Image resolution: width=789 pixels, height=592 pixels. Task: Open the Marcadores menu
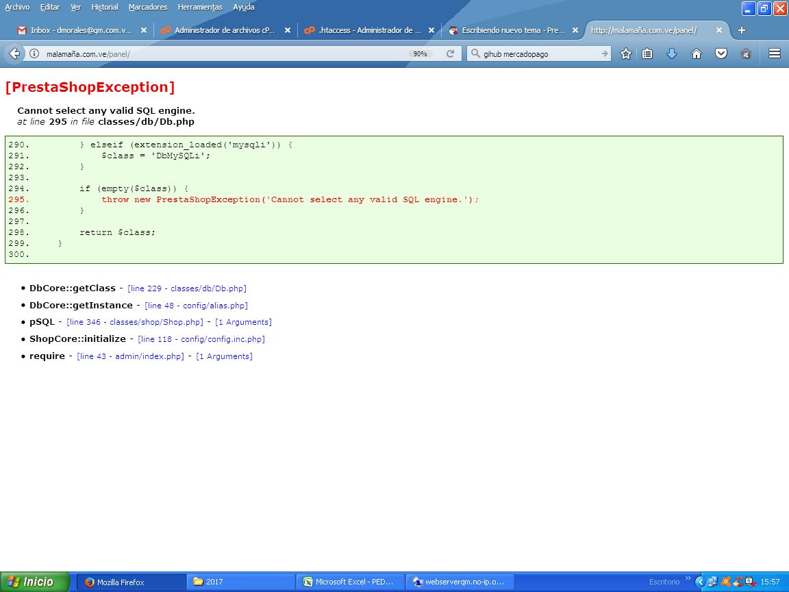coord(148,7)
